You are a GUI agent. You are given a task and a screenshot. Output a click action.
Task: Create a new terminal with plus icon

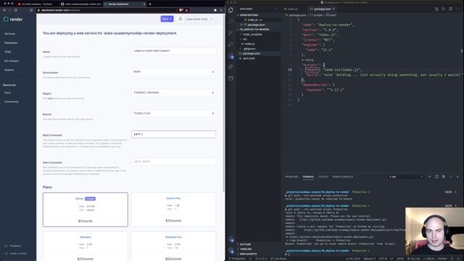click(x=430, y=177)
